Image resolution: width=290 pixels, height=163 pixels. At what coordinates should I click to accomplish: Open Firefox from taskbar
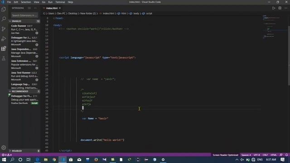click(x=96, y=160)
